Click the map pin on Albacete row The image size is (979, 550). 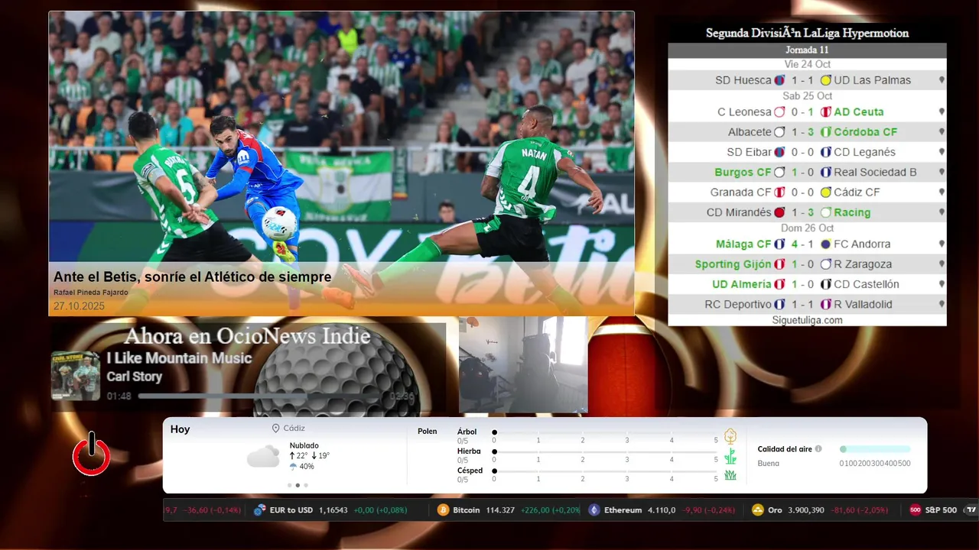(942, 132)
